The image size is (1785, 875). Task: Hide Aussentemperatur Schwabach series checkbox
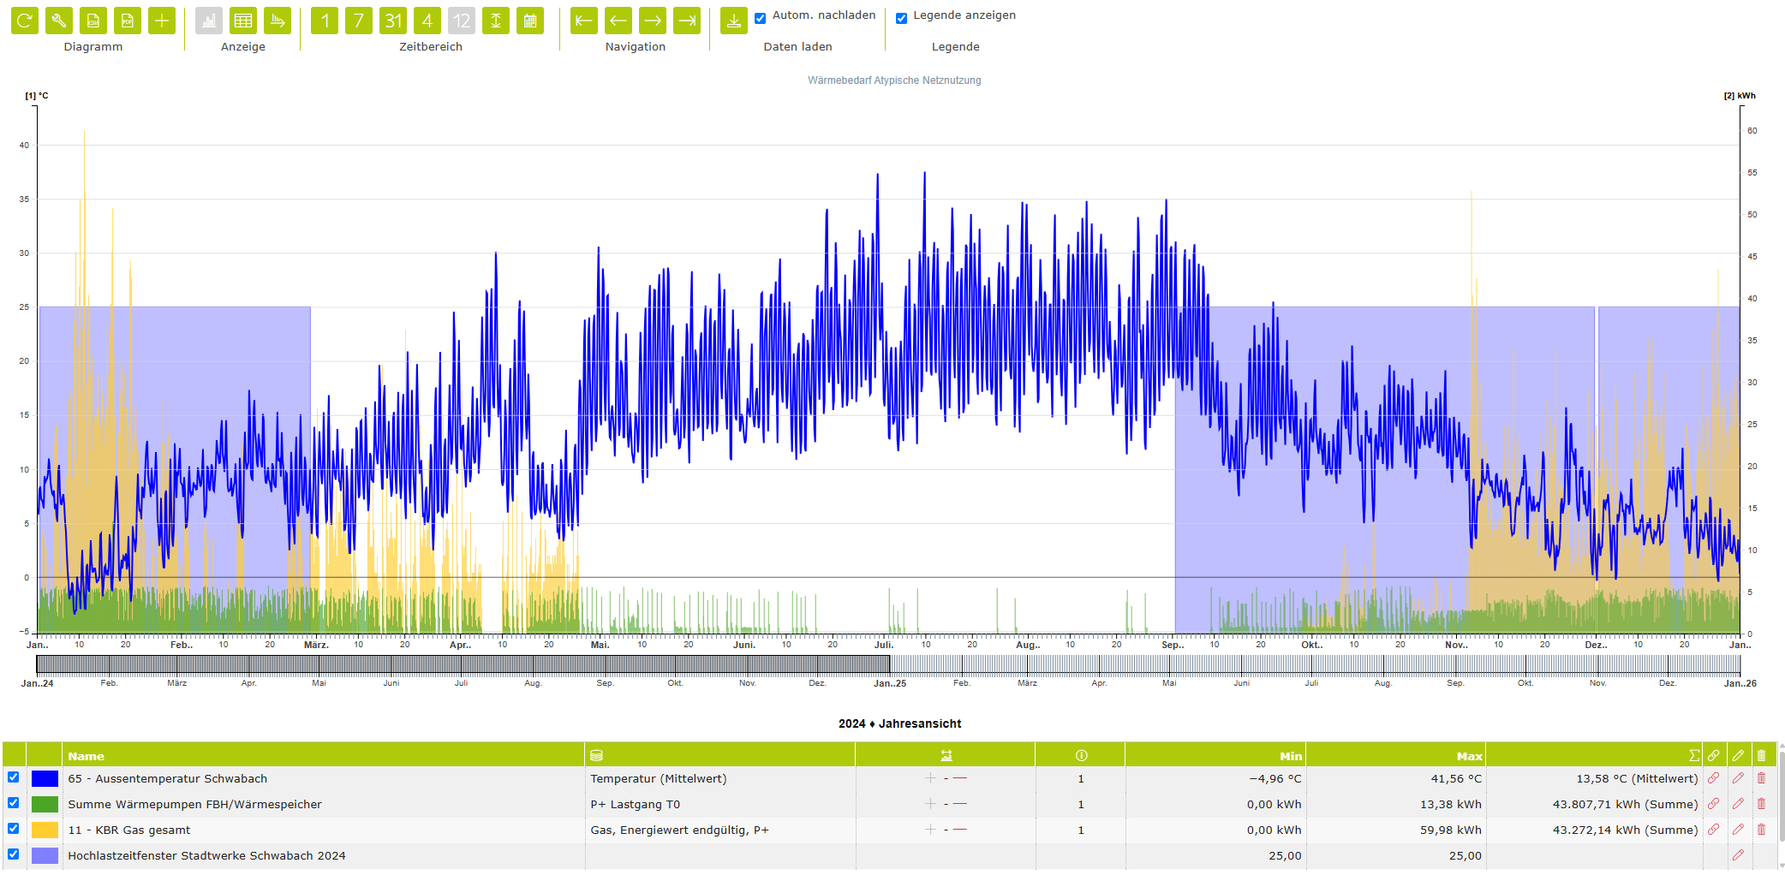click(14, 777)
